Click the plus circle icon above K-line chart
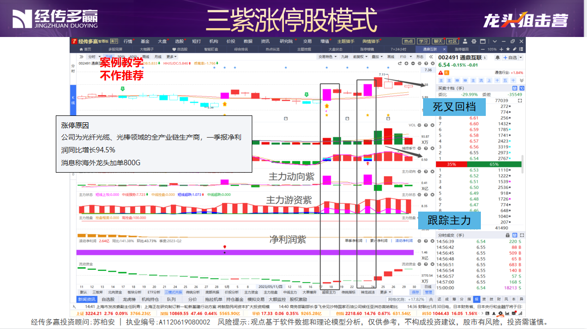The height and width of the screenshot is (329, 587). 406,64
